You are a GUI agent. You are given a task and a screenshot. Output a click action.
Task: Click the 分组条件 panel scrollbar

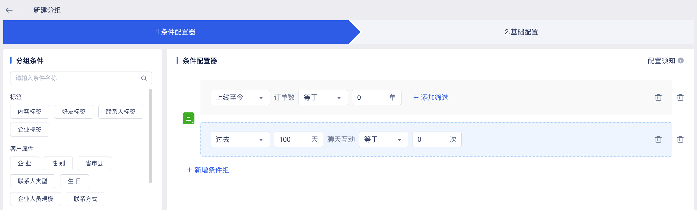[x=150, y=136]
